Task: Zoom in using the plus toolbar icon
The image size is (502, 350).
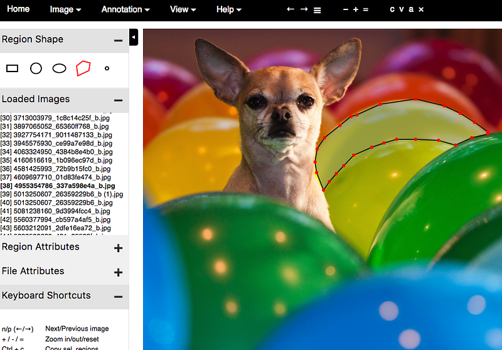Action: point(356,9)
